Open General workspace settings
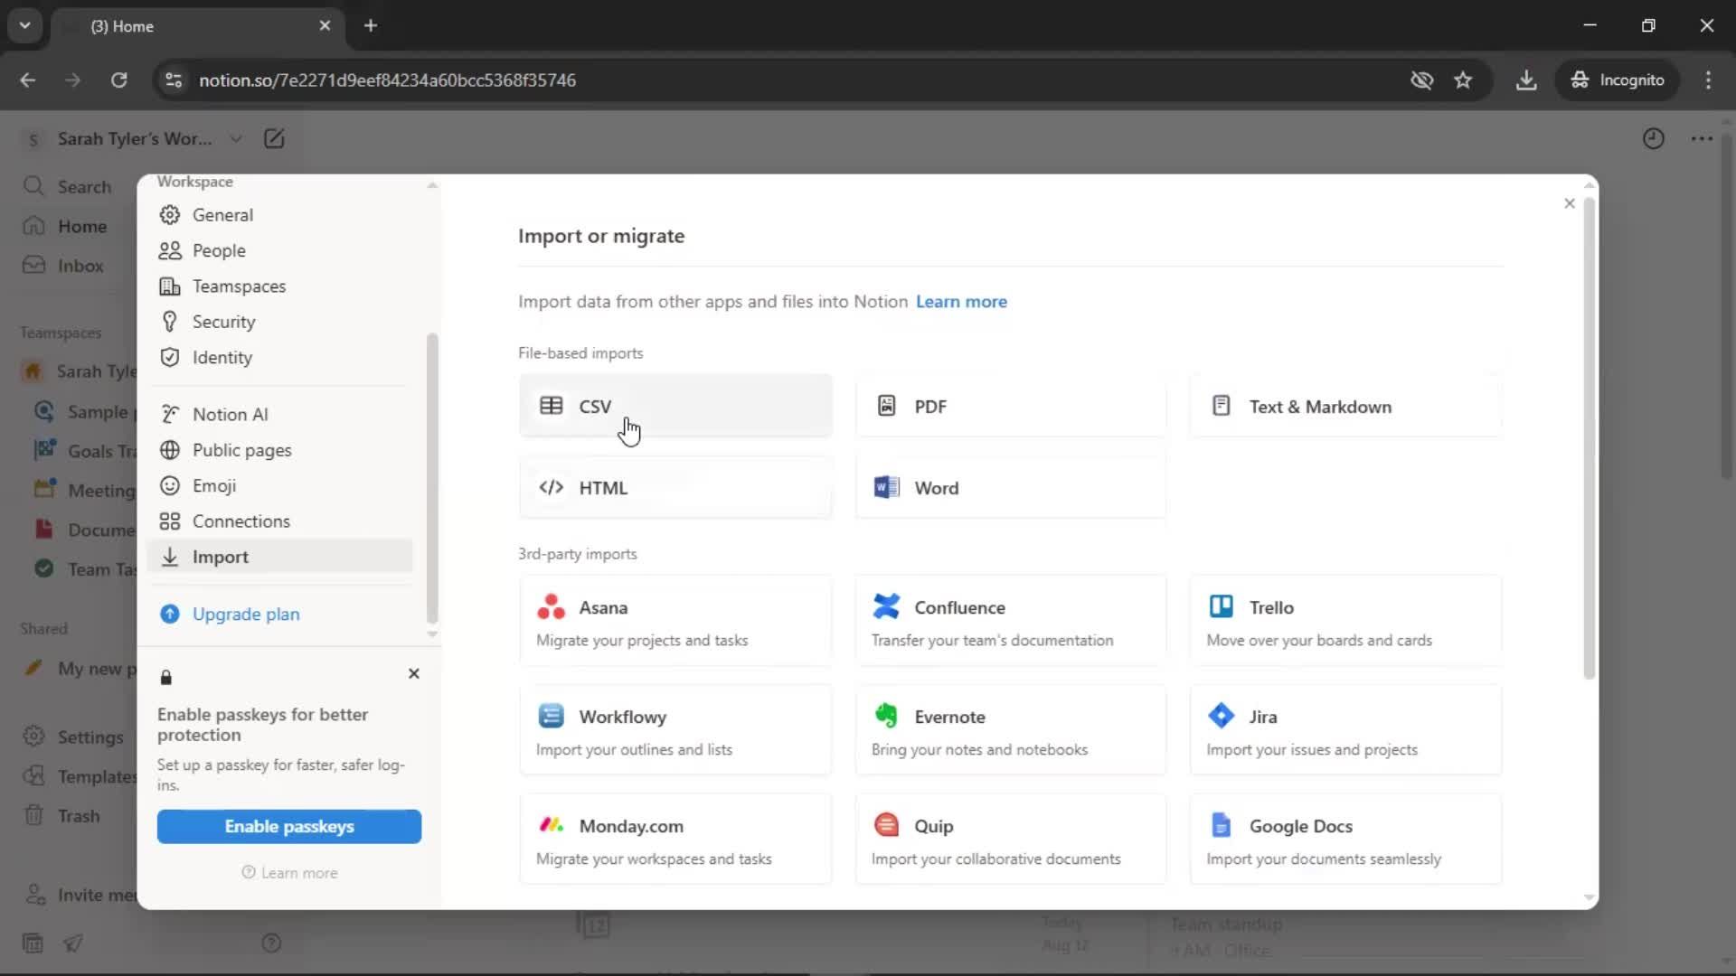1736x976 pixels. coord(279,215)
